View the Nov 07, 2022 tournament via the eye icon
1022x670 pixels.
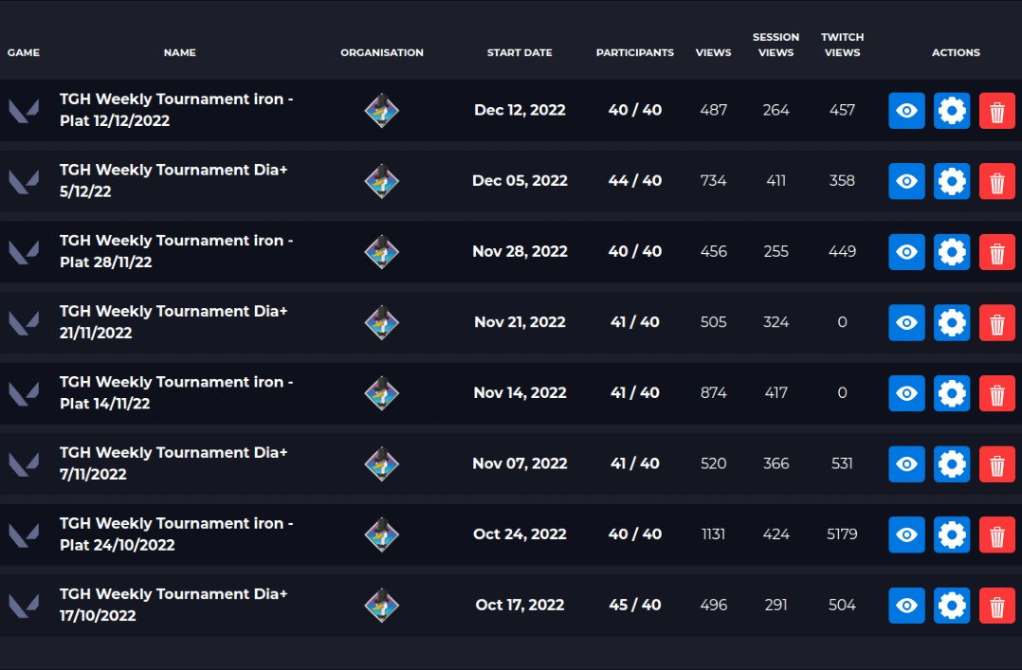coord(906,464)
